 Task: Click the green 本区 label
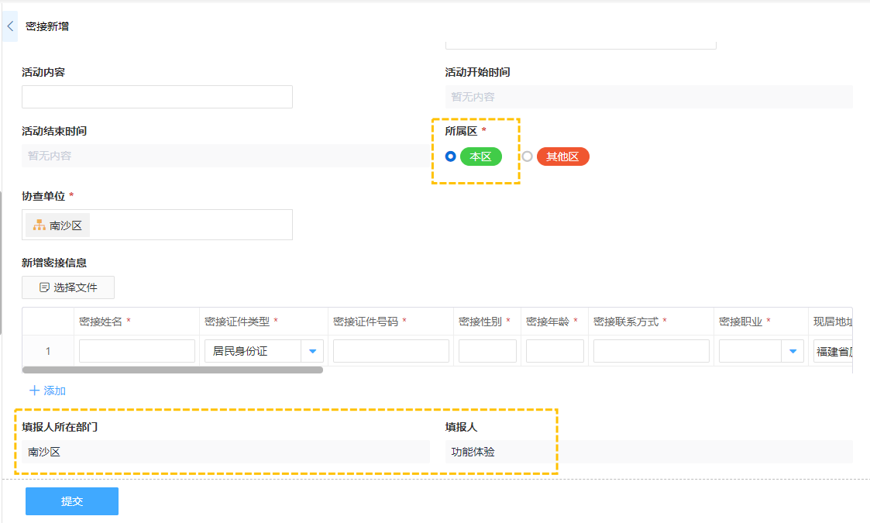[x=480, y=157]
